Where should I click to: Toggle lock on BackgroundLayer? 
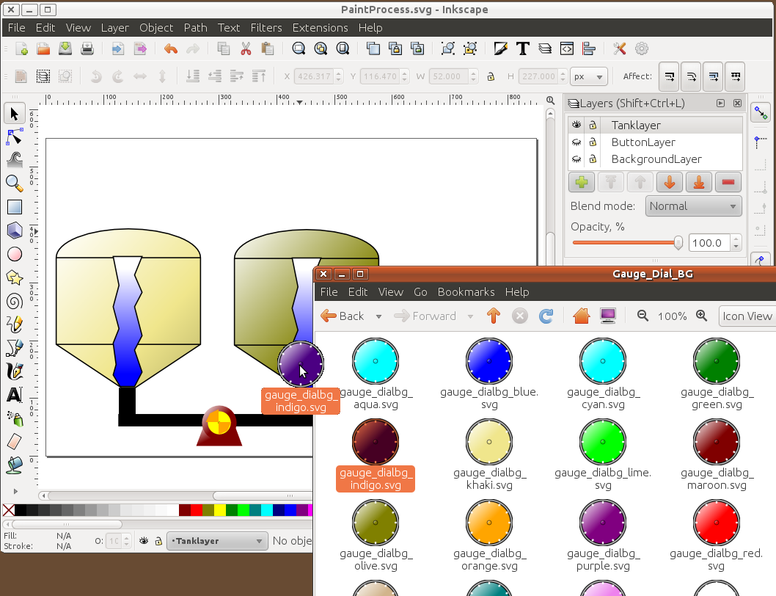(593, 159)
